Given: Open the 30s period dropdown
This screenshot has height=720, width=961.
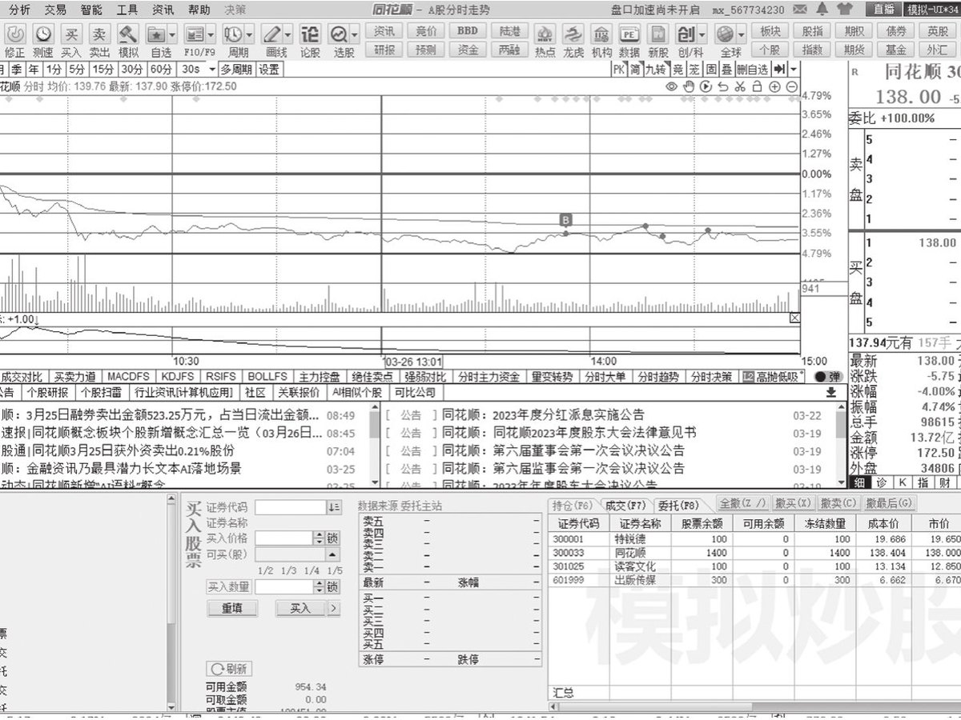Looking at the screenshot, I should [x=195, y=69].
